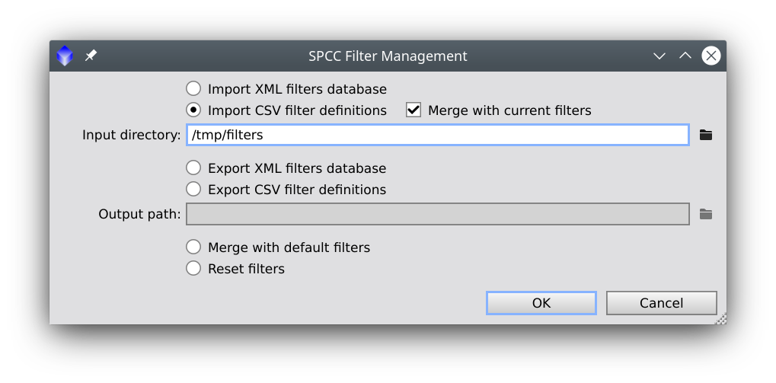776x383 pixels.
Task: Click the PixInsight cube icon in title bar
Action: [x=65, y=56]
